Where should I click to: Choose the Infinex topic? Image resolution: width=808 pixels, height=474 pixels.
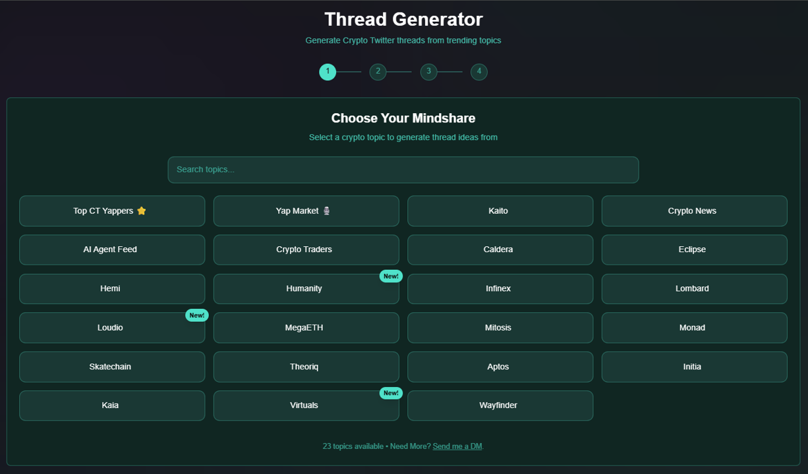pyautogui.click(x=500, y=288)
